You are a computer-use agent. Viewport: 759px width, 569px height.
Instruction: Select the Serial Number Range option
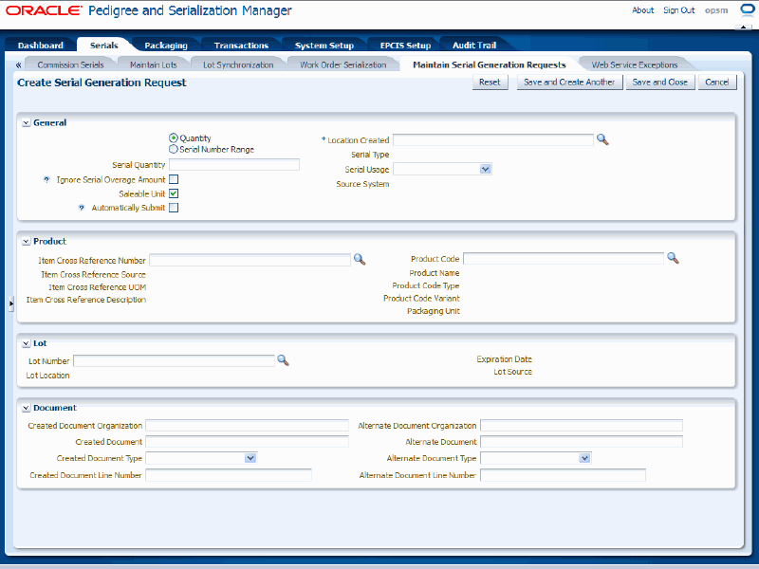click(x=174, y=150)
